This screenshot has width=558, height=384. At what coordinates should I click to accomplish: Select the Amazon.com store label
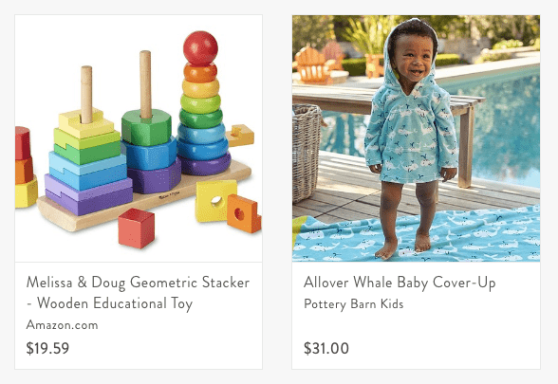[x=62, y=325]
